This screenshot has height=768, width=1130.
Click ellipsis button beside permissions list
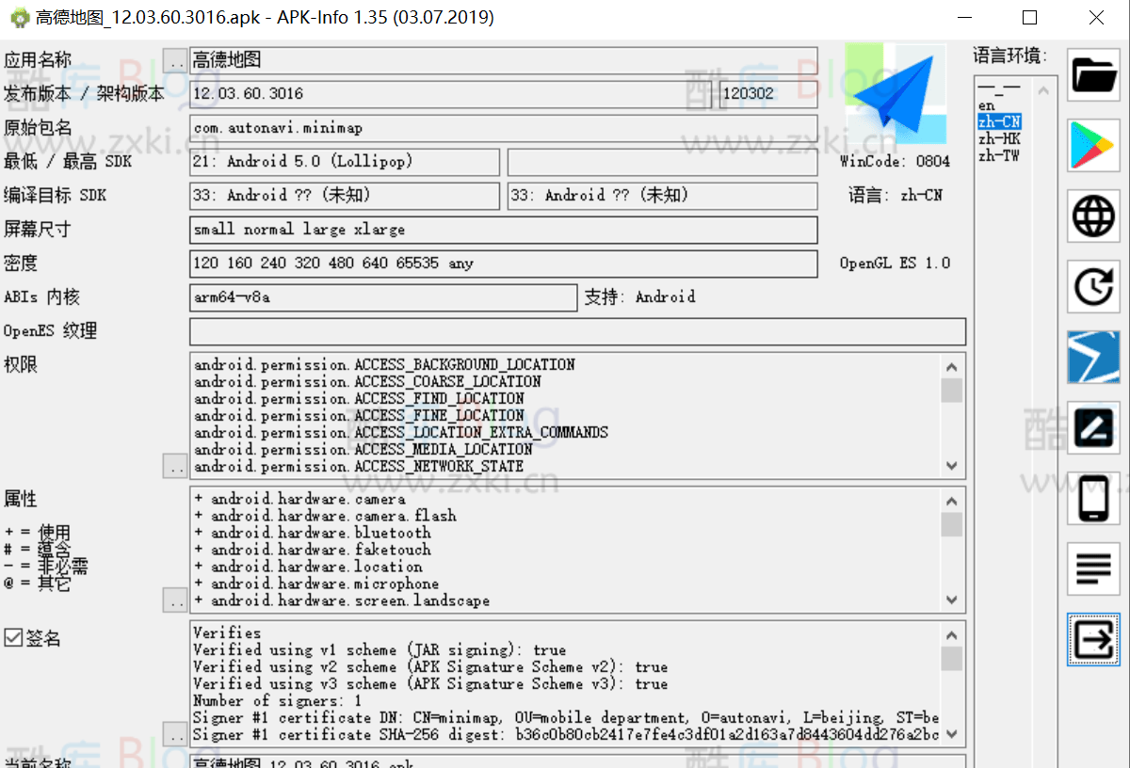coord(175,466)
